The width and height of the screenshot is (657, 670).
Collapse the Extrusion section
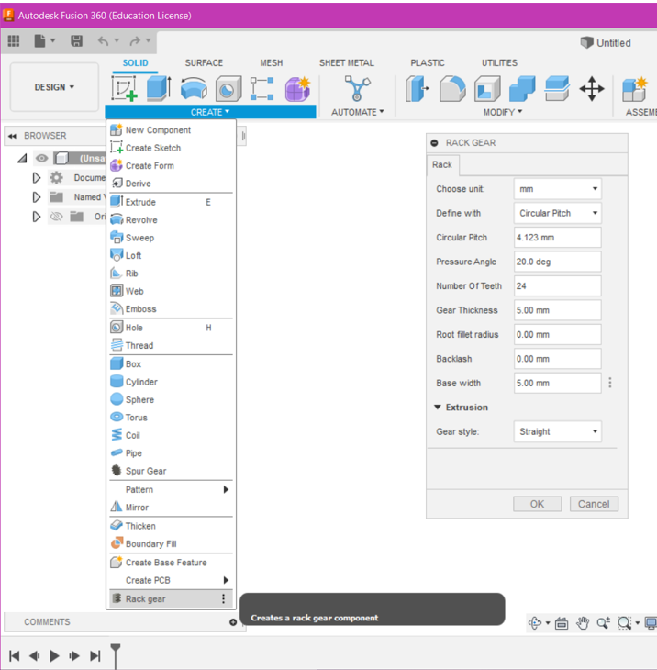[x=439, y=408]
